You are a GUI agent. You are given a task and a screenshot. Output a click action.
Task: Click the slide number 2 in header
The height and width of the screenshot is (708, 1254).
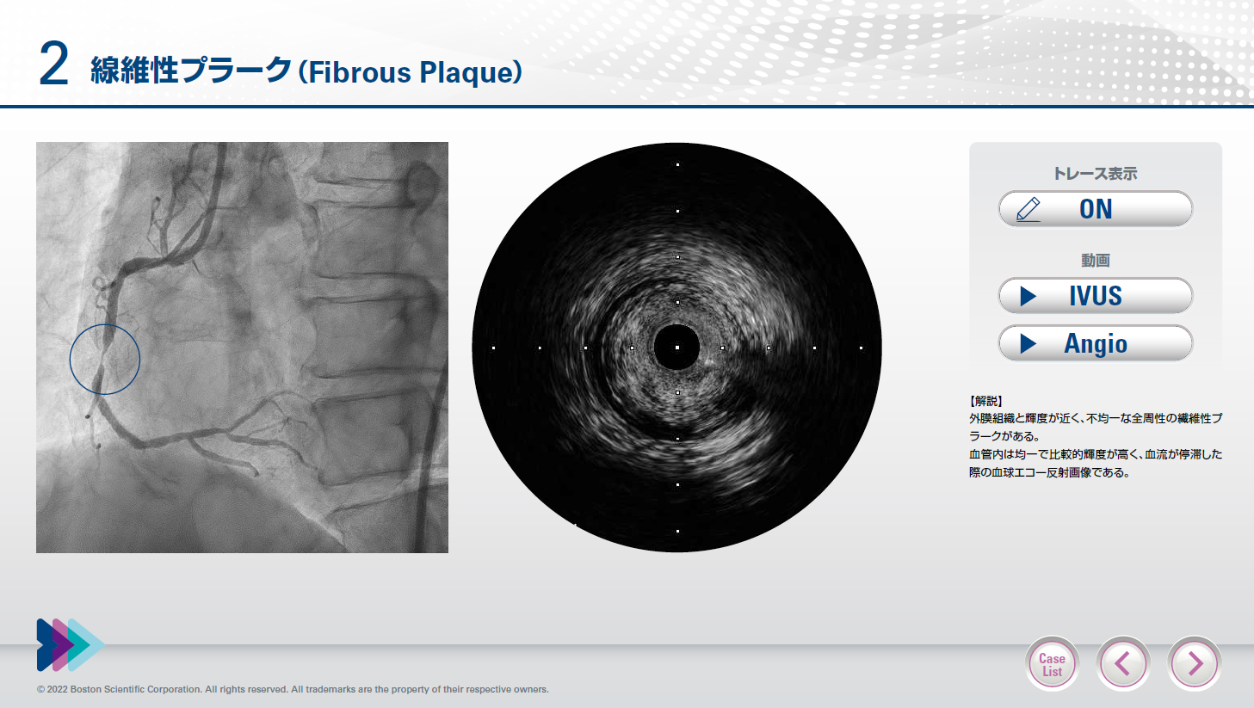pos(53,65)
